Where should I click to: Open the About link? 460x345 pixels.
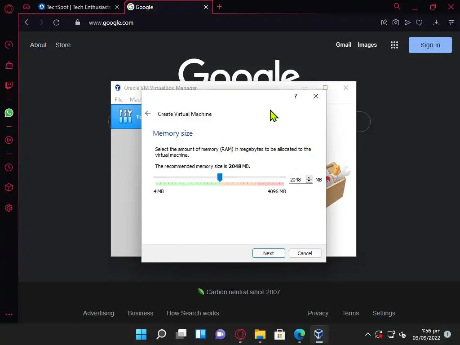pyautogui.click(x=38, y=45)
